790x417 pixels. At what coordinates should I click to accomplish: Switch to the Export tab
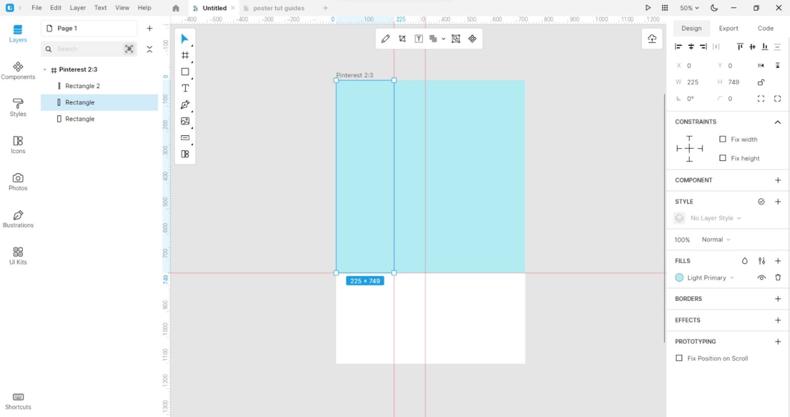coord(728,28)
